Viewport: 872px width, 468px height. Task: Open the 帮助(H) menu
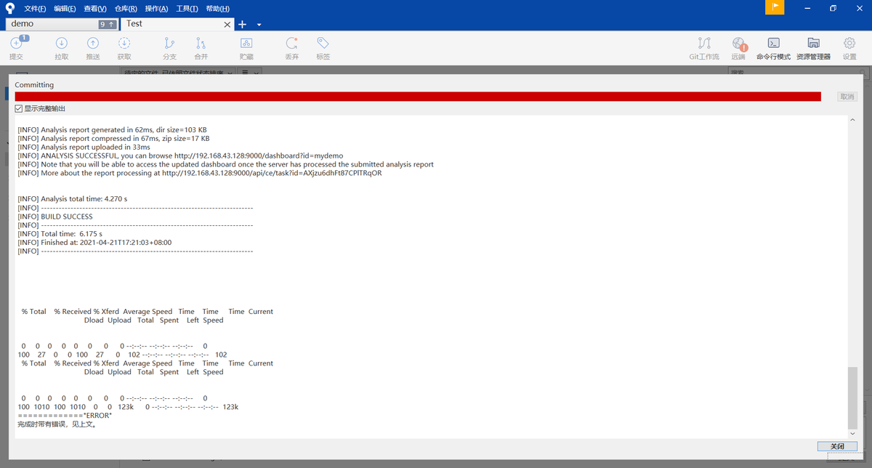pyautogui.click(x=217, y=9)
